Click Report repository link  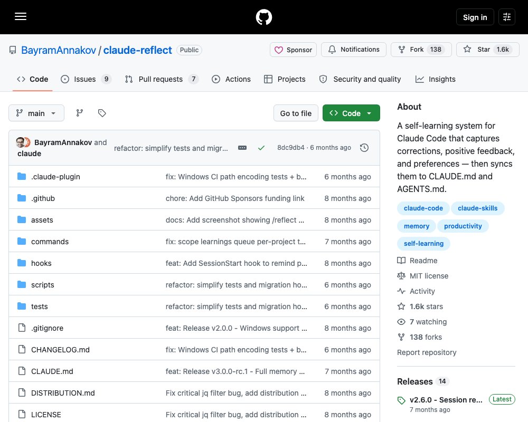coord(427,352)
